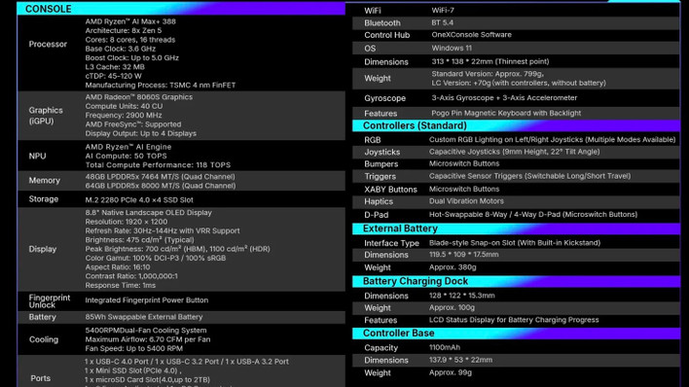Click '1100mAh' capacity value
The width and height of the screenshot is (689, 387).
[x=445, y=347]
